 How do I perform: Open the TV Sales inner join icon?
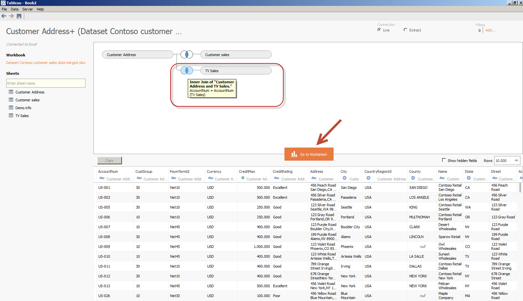(187, 70)
